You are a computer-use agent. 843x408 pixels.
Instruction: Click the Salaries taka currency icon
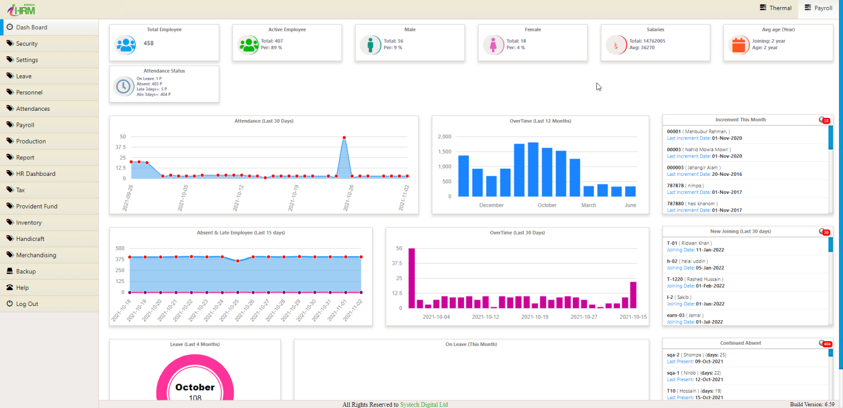tap(616, 45)
